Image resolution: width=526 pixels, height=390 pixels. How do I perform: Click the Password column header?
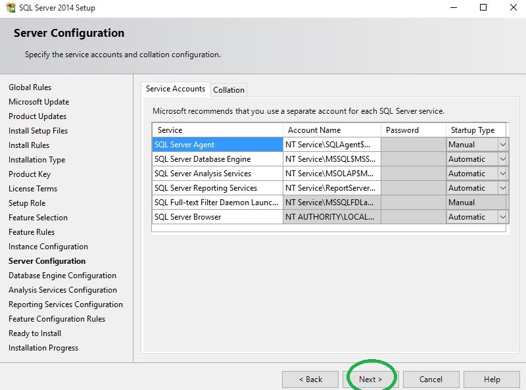(x=414, y=130)
